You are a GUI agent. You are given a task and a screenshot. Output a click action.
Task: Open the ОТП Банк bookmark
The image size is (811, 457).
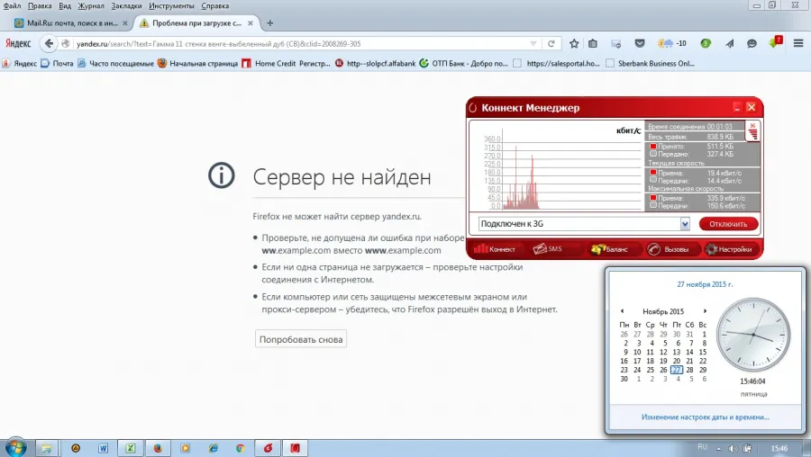464,64
